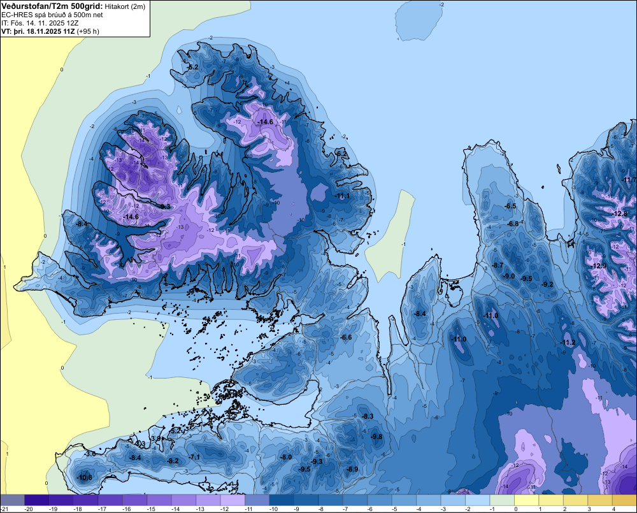The height and width of the screenshot is (513, 637).
Task: Click the temperature value -9.8 on map
Action: [376, 437]
